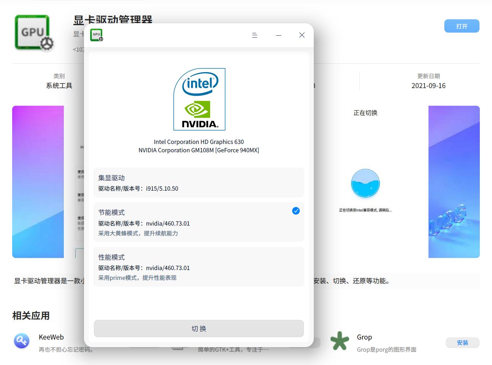Click the Grop是porg的图形界面 description
Image resolution: width=492 pixels, height=365 pixels.
point(387,349)
